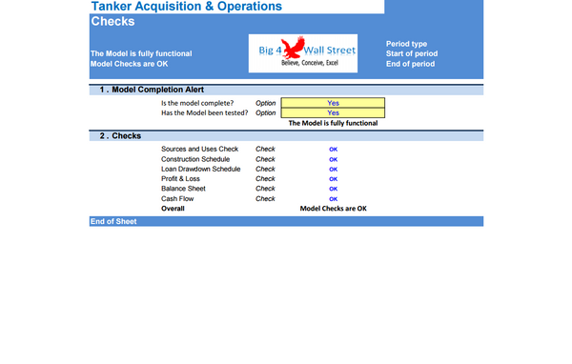Viewport: 572px width, 364px height.
Task: Click the 'End of Sheet' footer bar
Action: coord(286,221)
